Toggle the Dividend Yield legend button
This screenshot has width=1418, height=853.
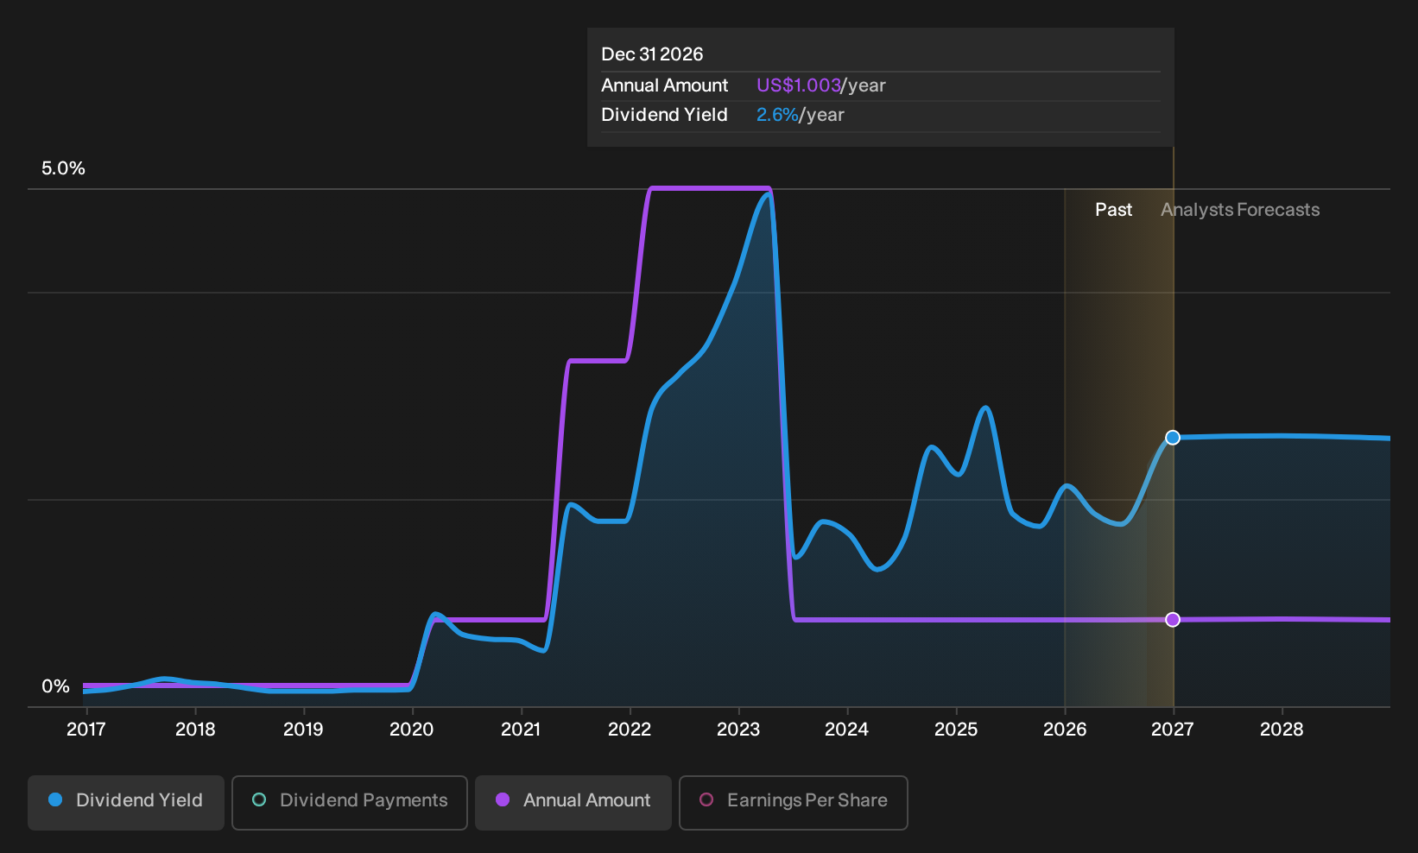tap(126, 803)
